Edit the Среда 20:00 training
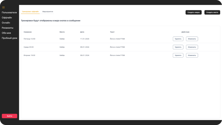This screenshot has width=222, height=125. click(x=192, y=47)
